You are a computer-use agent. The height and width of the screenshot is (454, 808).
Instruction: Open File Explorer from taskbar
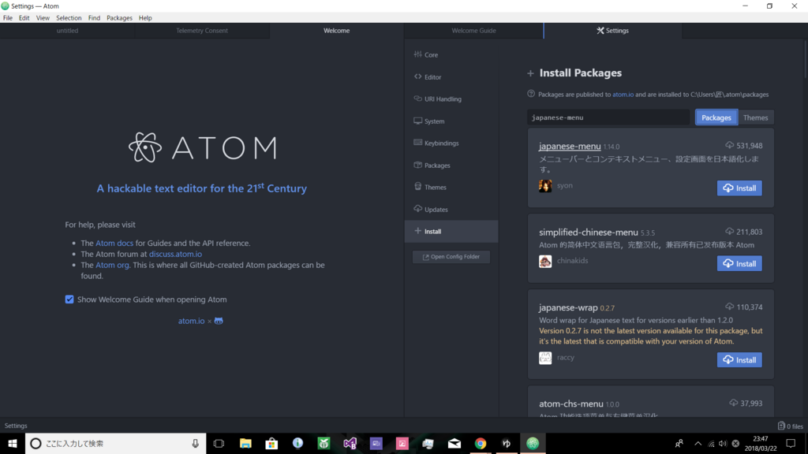245,443
